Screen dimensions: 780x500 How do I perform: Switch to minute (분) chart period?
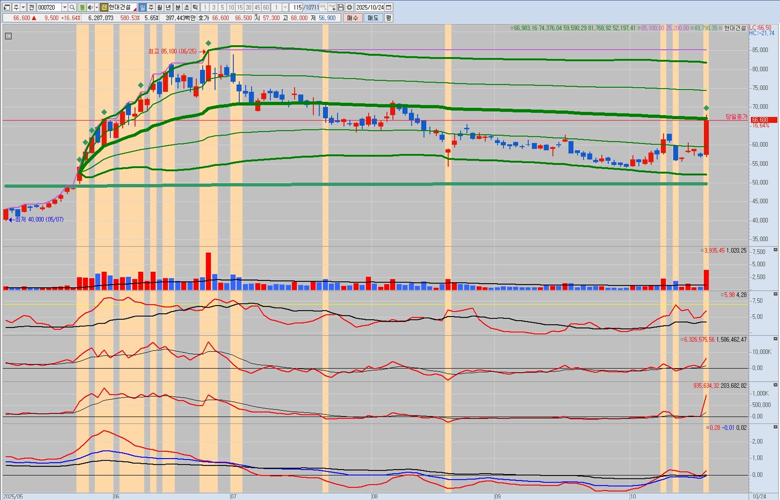pos(178,7)
